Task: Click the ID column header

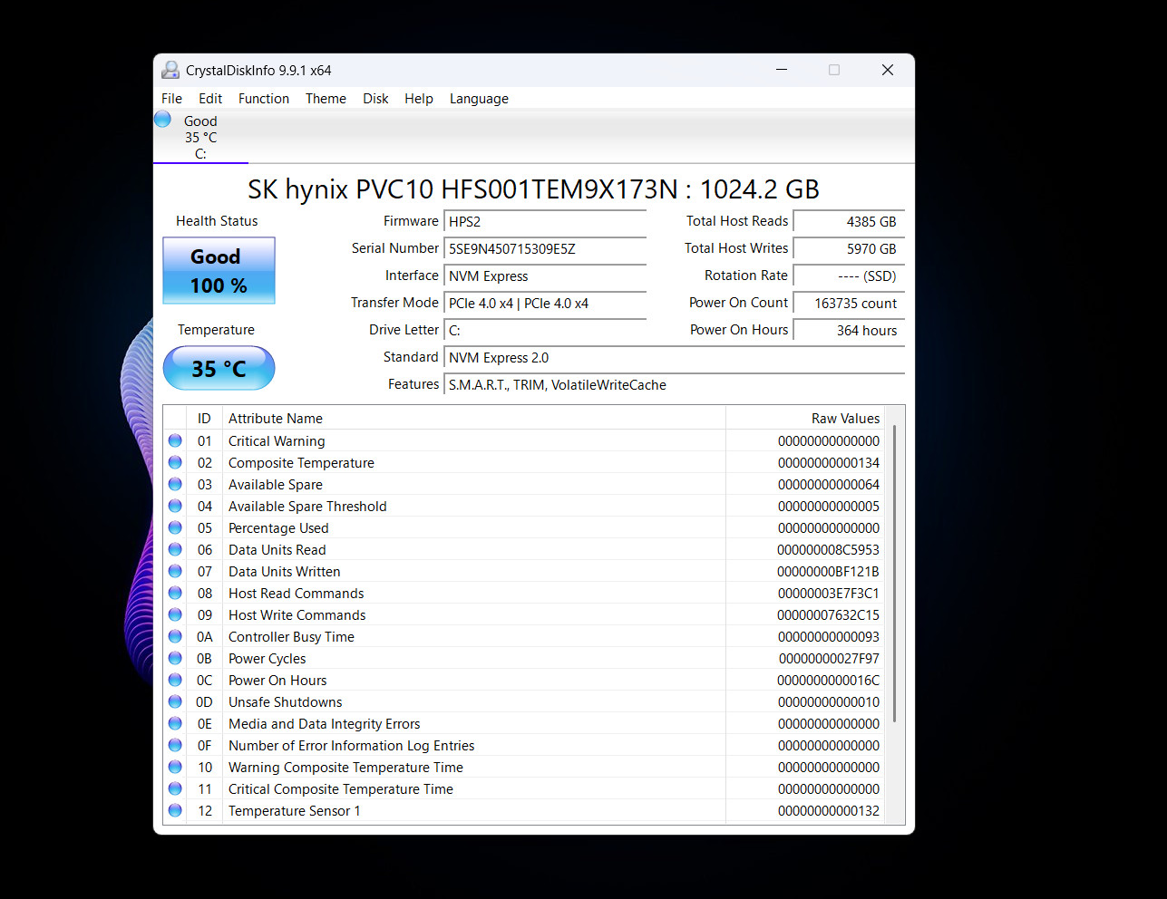Action: pyautogui.click(x=204, y=419)
